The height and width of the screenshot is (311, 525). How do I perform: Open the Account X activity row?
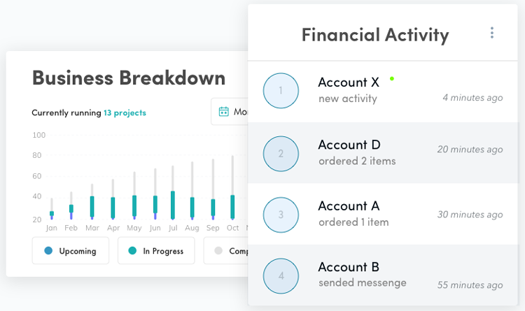pyautogui.click(x=383, y=92)
